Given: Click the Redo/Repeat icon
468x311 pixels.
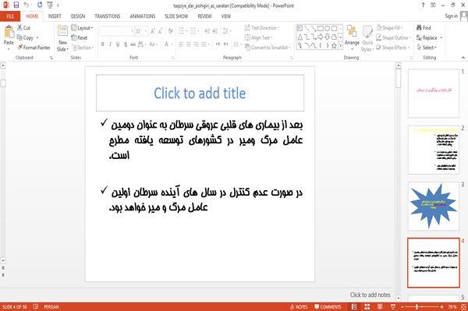Looking at the screenshot, I should (x=40, y=5).
